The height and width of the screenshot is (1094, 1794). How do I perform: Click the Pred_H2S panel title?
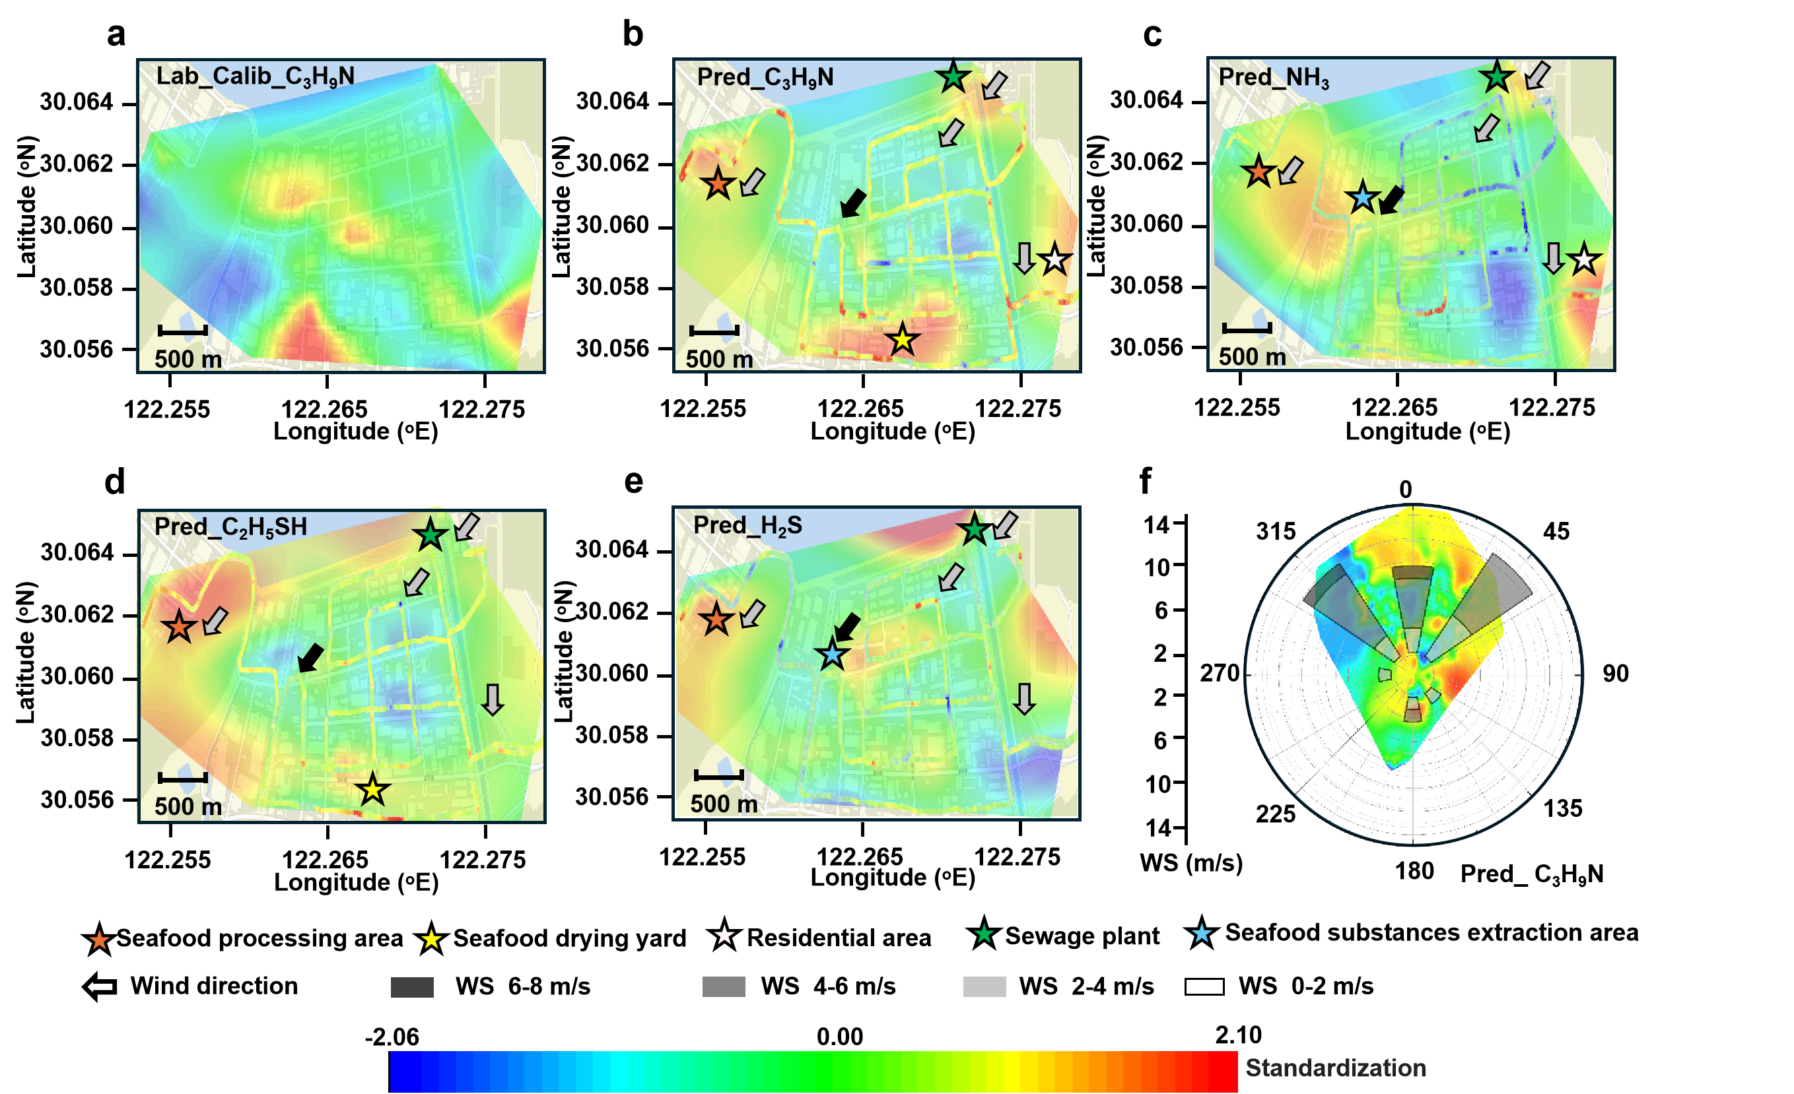tap(747, 526)
